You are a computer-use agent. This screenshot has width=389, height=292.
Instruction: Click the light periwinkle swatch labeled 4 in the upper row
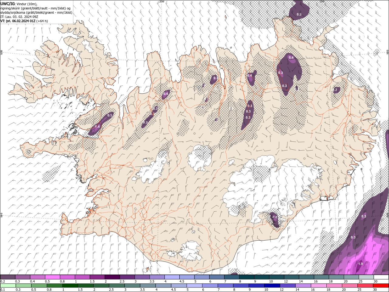click(x=172, y=277)
